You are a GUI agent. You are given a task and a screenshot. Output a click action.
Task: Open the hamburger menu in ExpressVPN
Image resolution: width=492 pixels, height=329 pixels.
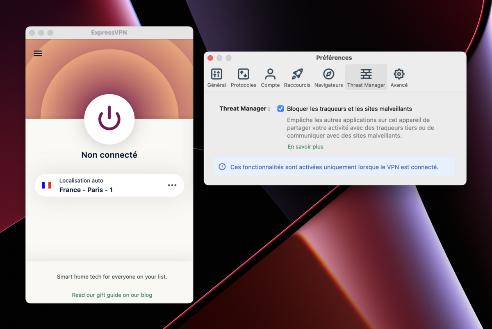38,53
